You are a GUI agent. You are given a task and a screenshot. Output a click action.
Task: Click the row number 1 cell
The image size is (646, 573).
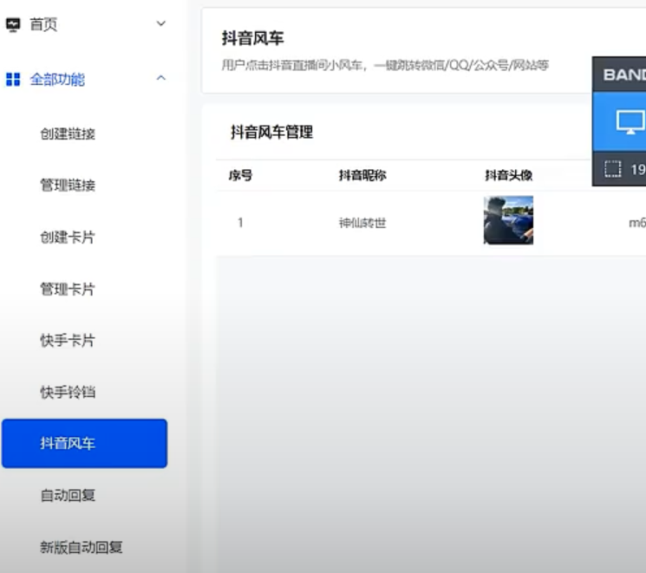click(240, 223)
